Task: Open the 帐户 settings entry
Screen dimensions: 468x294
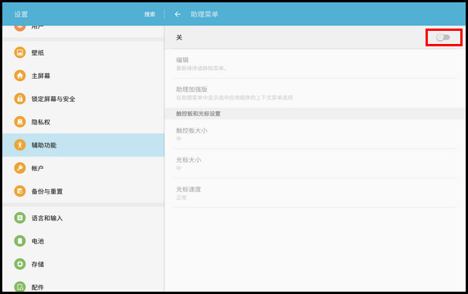Action: coord(83,168)
